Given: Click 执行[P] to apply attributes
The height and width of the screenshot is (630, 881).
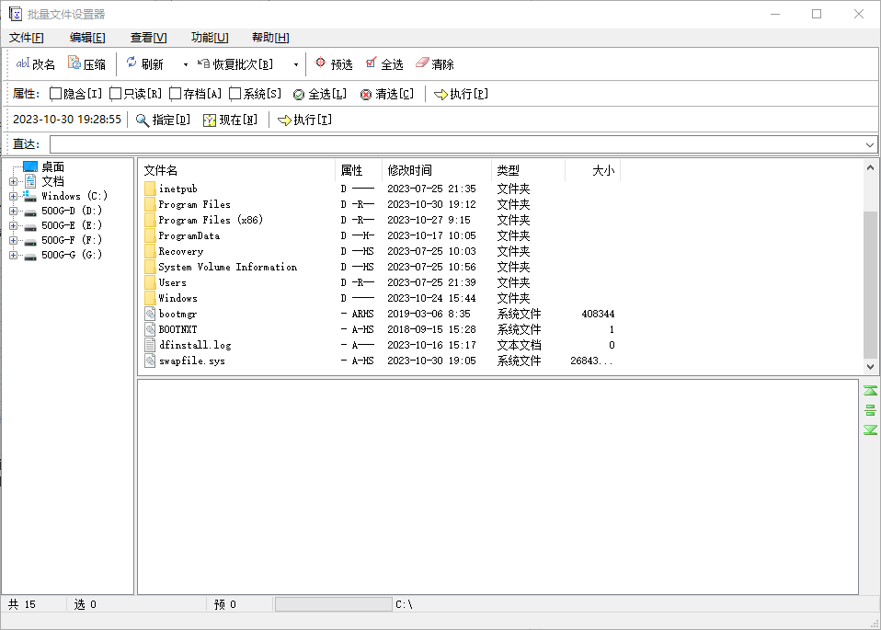Looking at the screenshot, I should point(461,94).
